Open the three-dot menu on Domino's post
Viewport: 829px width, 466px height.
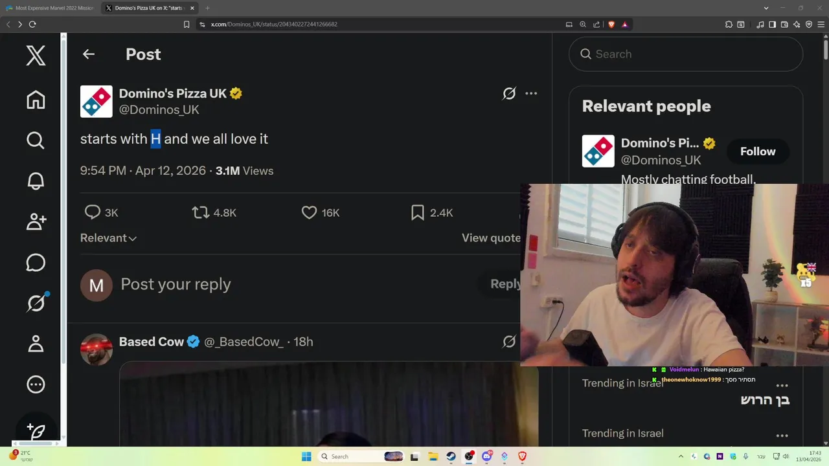click(x=531, y=93)
